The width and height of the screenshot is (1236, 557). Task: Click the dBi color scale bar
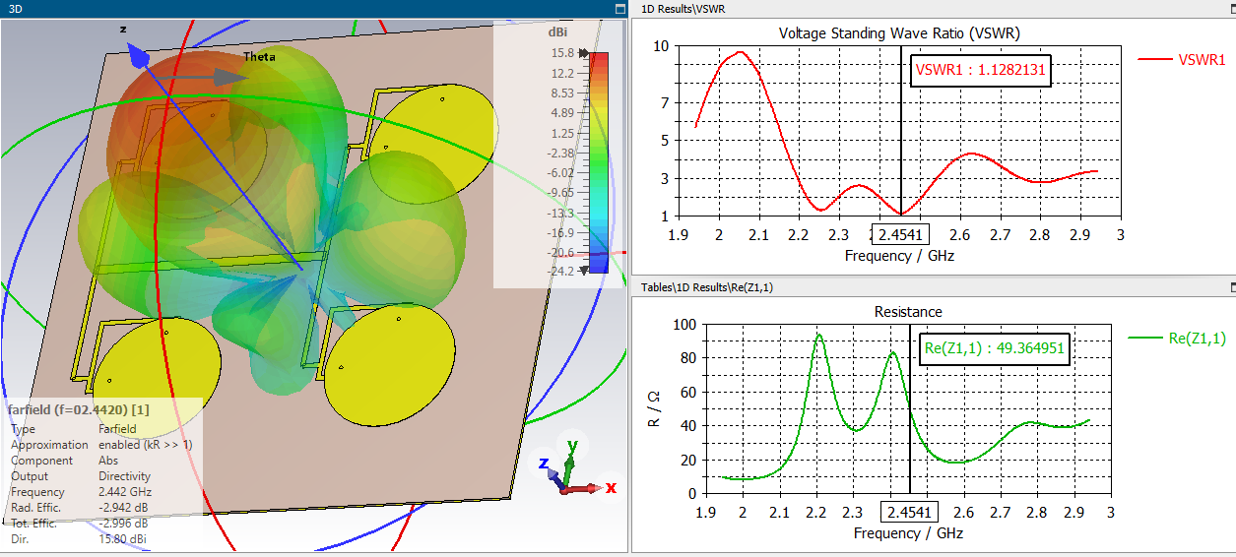[599, 161]
